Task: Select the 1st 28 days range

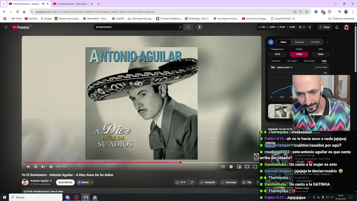Action: tap(309, 61)
